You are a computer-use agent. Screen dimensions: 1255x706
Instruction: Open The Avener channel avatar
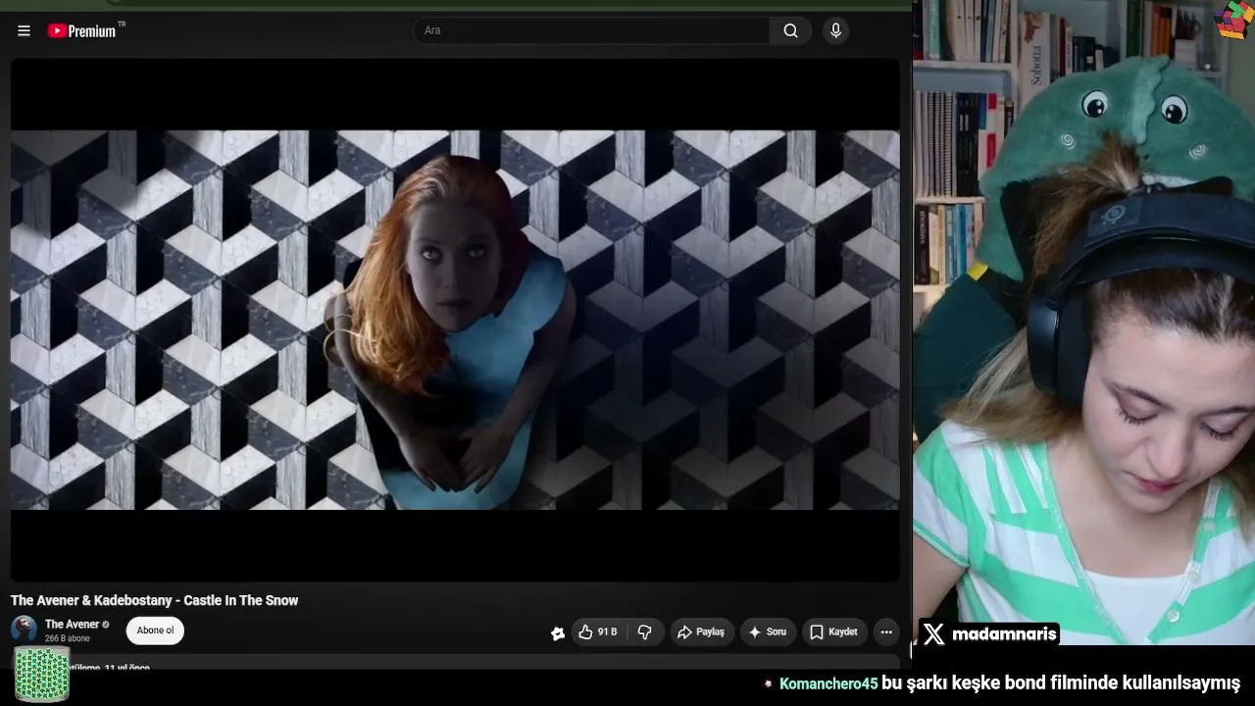(24, 630)
